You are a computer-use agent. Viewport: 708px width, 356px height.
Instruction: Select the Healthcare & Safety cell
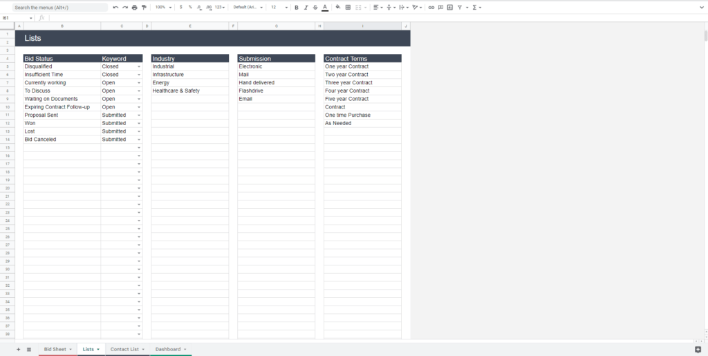[189, 91]
